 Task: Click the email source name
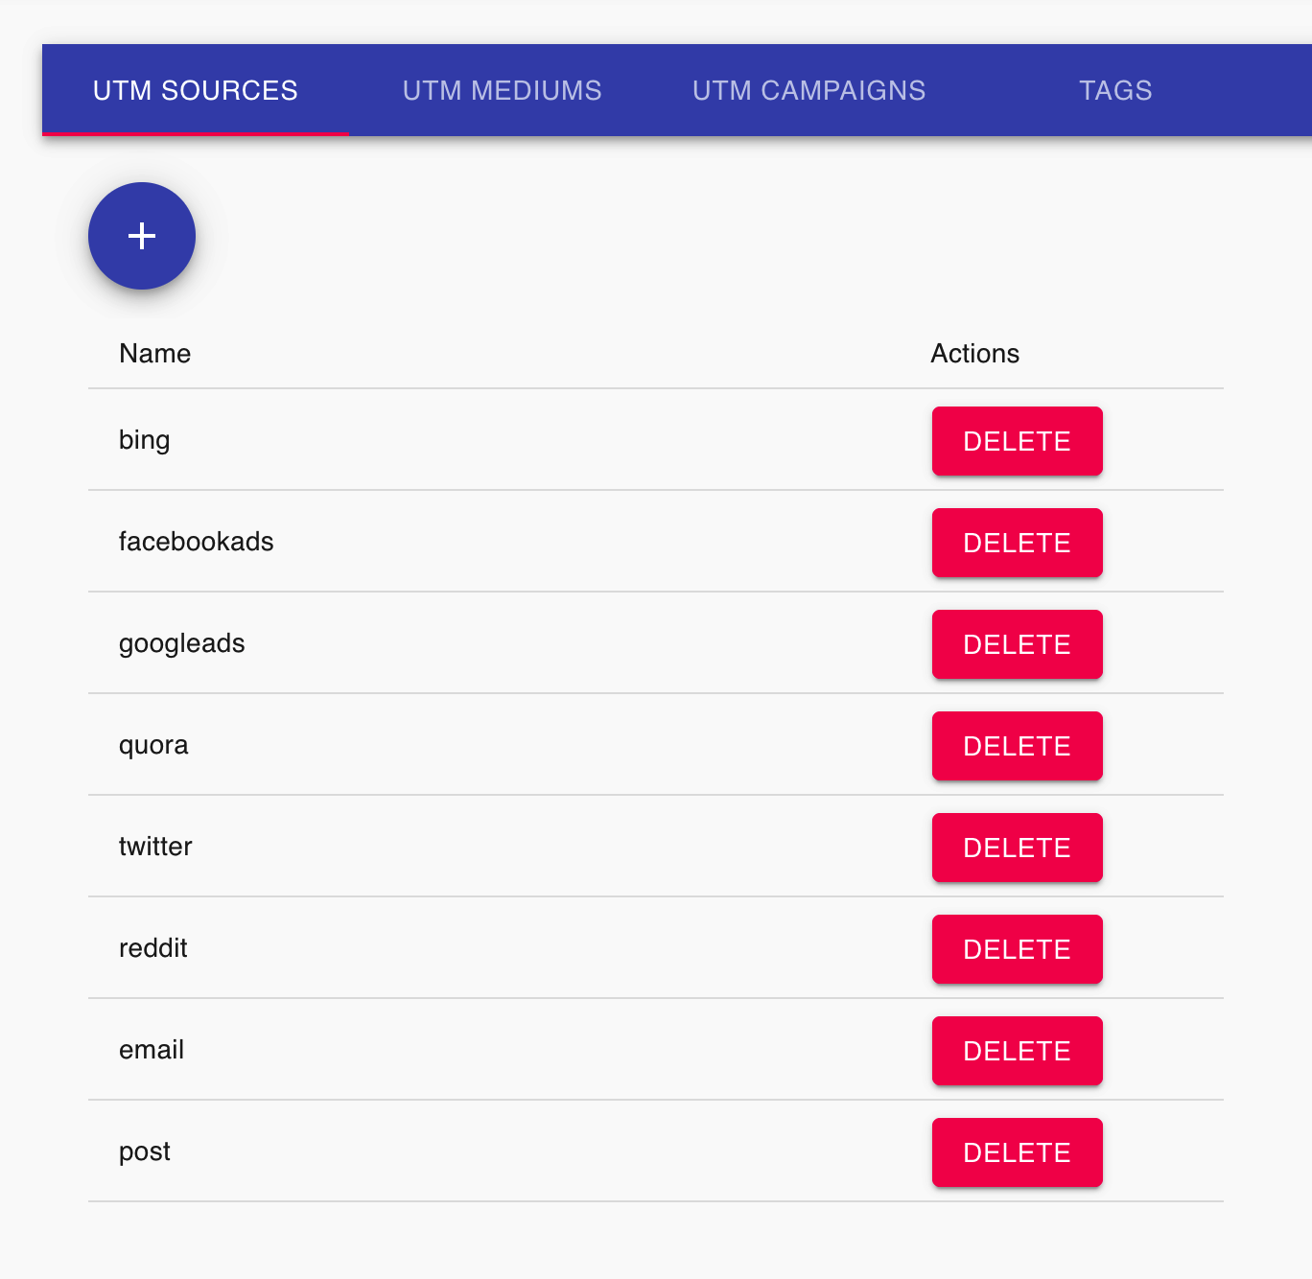152,1050
